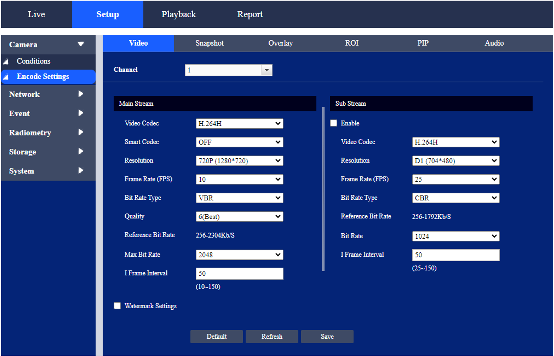Click the Save button
Viewport: 554px width, 356px height.
(327, 337)
